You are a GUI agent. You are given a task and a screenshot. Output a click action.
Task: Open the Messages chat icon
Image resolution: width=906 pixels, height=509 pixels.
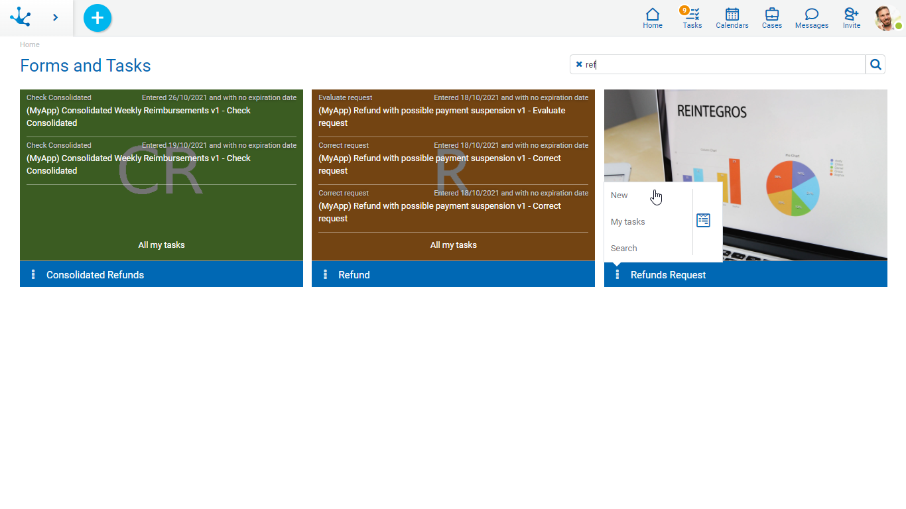point(811,18)
